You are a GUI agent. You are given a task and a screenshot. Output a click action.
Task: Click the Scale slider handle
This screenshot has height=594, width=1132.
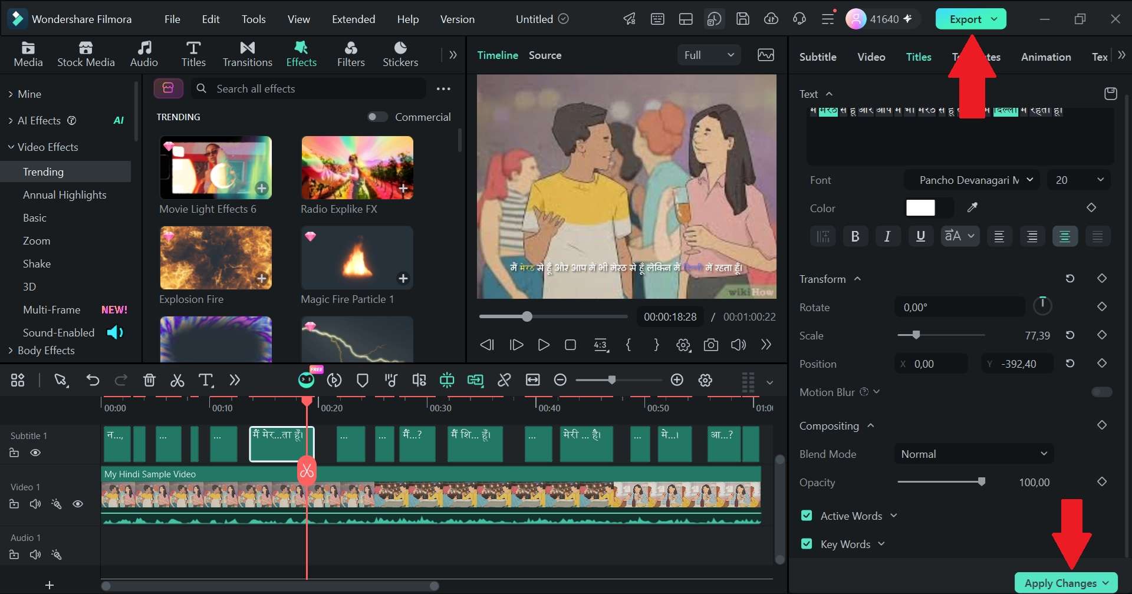click(916, 335)
